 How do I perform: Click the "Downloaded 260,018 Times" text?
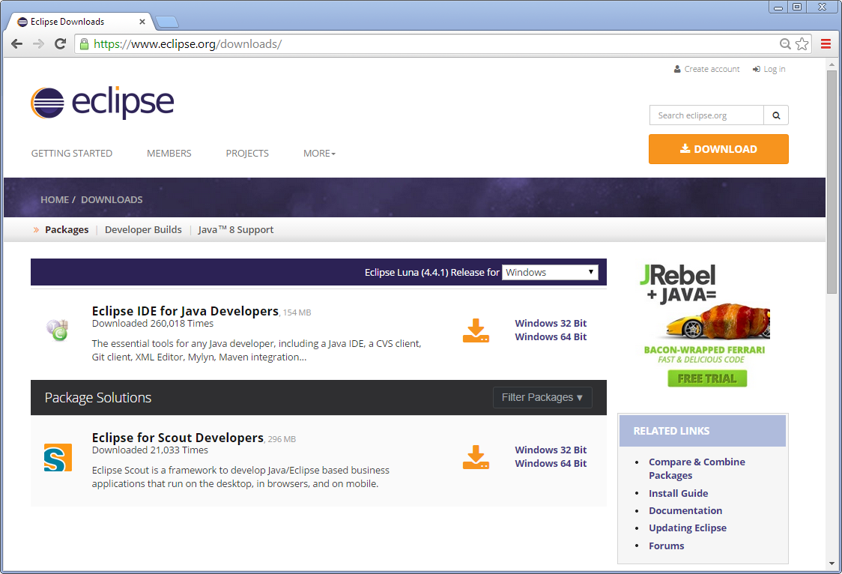pos(153,323)
